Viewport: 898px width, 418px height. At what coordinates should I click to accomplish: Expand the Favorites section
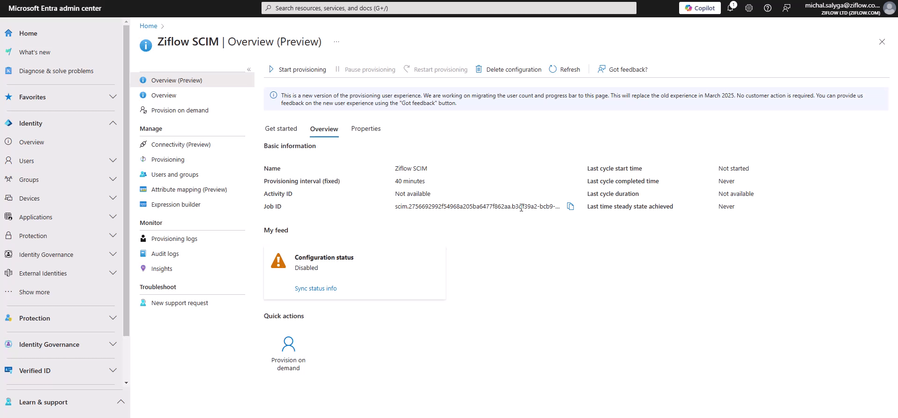pyautogui.click(x=113, y=97)
